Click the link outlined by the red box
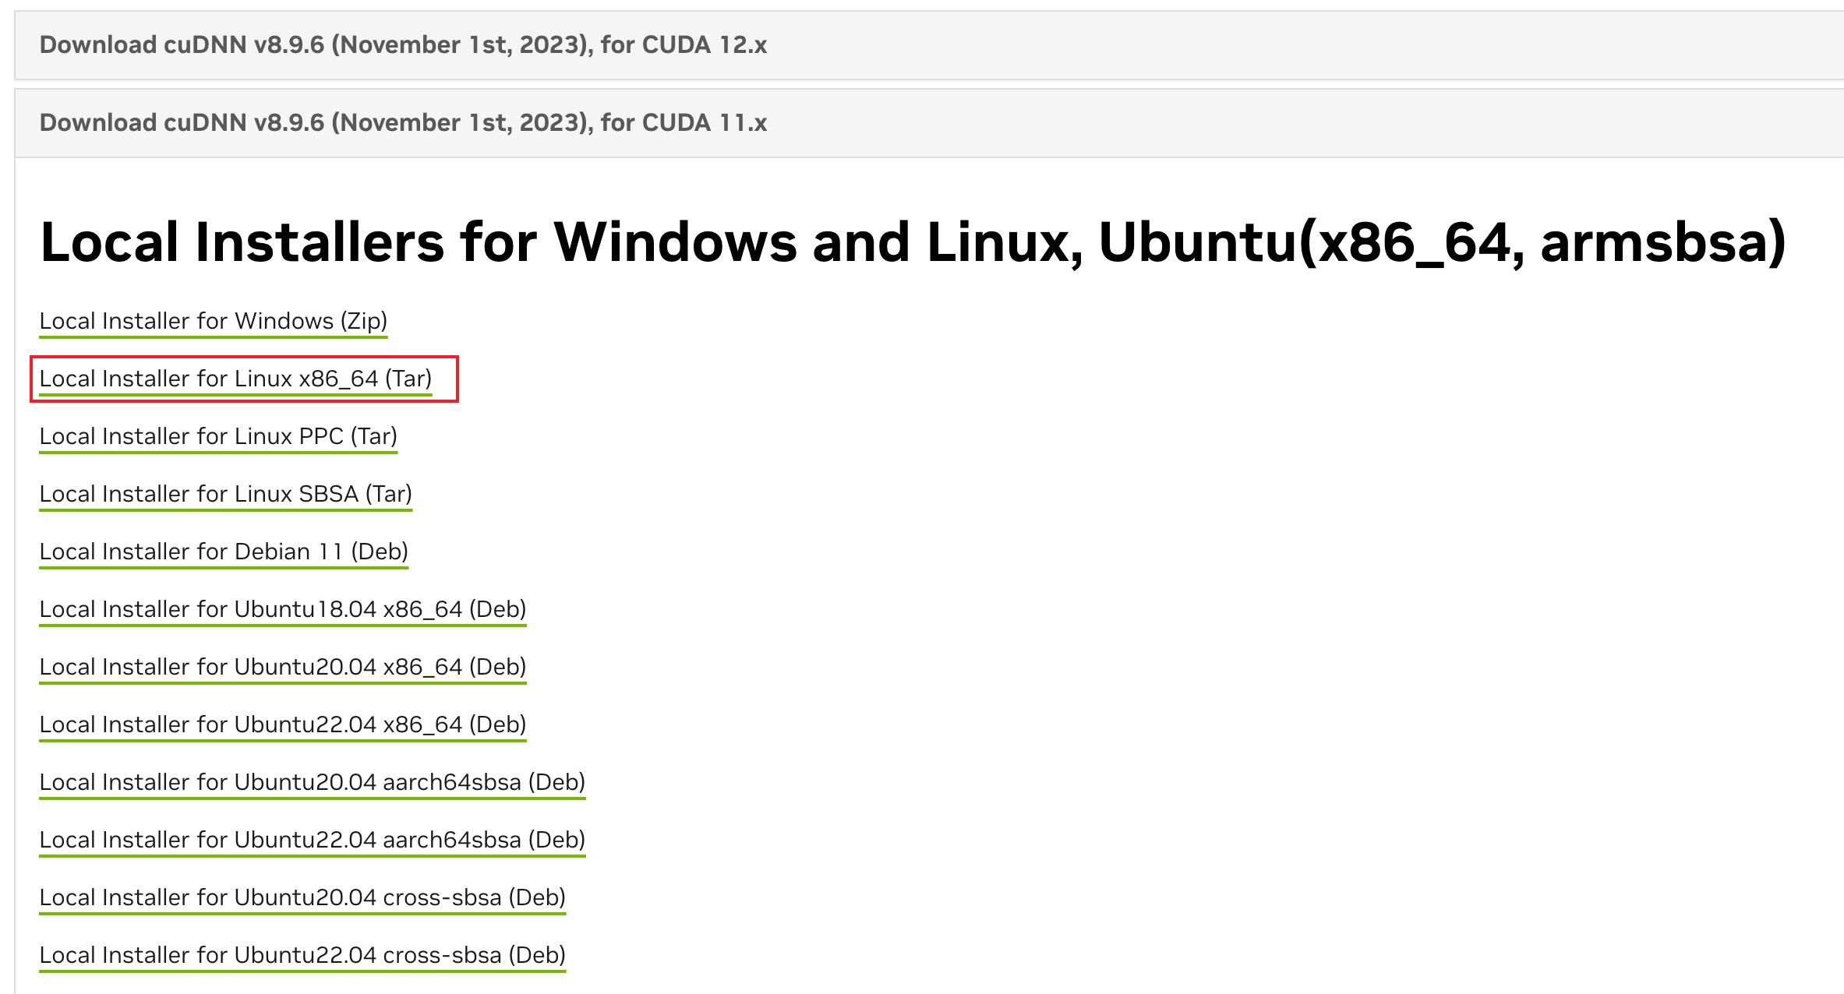The height and width of the screenshot is (994, 1844). [x=235, y=379]
